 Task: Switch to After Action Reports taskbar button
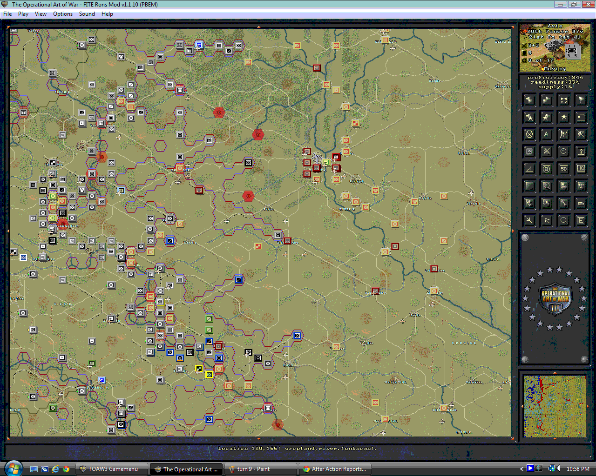click(335, 469)
